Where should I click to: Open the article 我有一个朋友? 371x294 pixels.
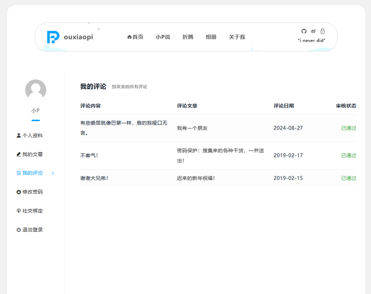(192, 128)
